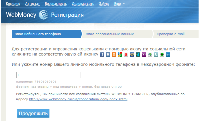
Task: Select the Odnoklassniki orange icon
Action: [114, 54]
